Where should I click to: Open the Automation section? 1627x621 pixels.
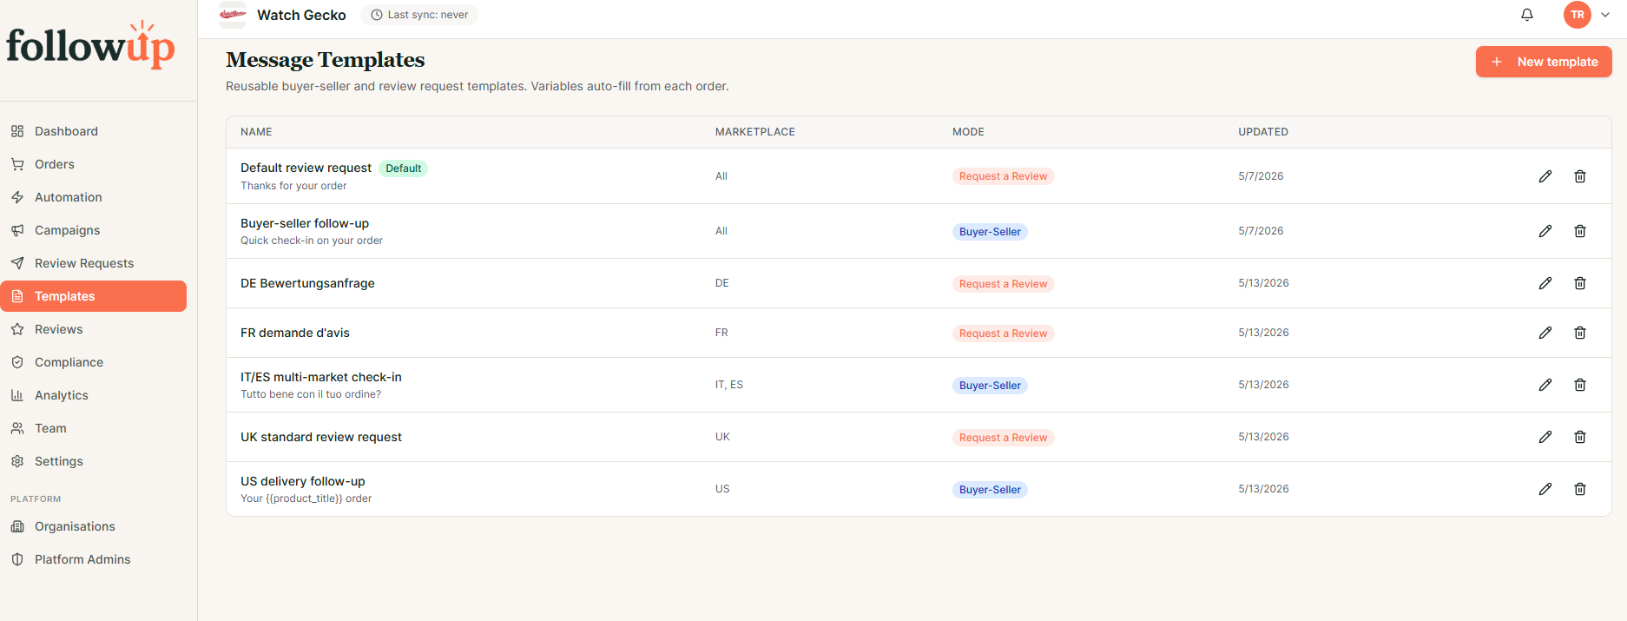point(93,197)
